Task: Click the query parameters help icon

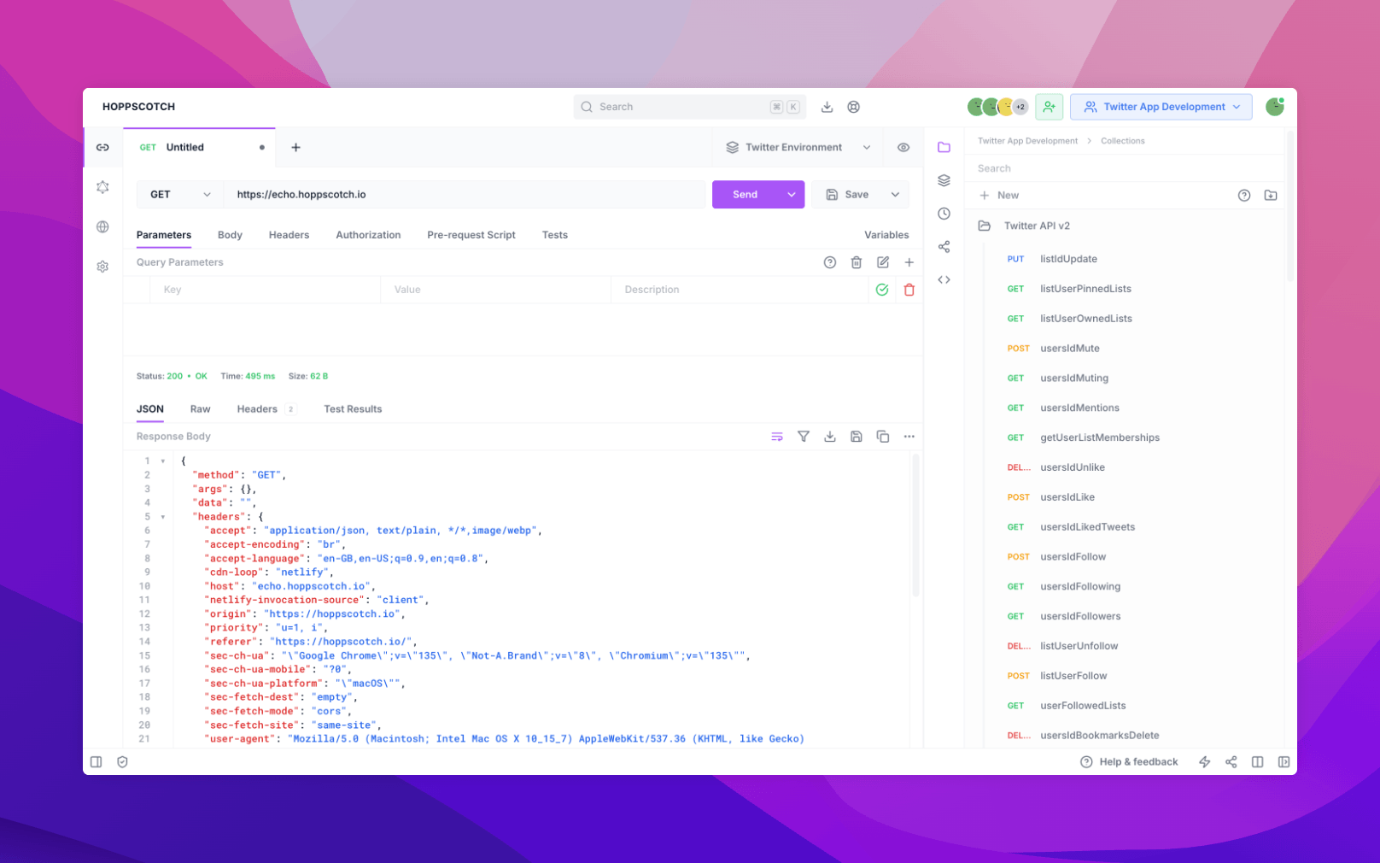Action: [829, 262]
